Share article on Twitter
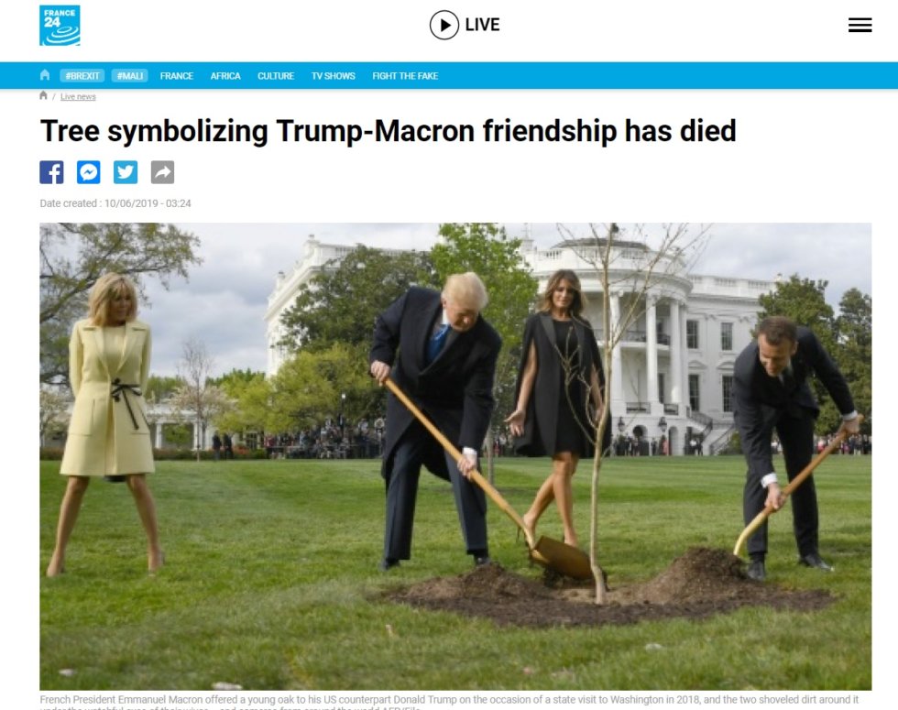This screenshot has width=898, height=710. [126, 172]
